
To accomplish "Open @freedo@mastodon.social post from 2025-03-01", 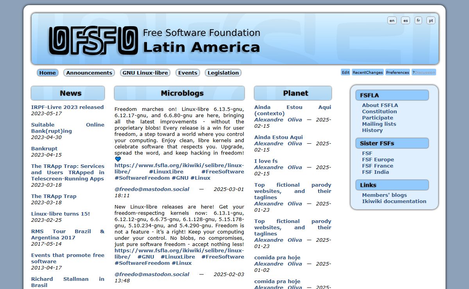I will tap(152, 189).
